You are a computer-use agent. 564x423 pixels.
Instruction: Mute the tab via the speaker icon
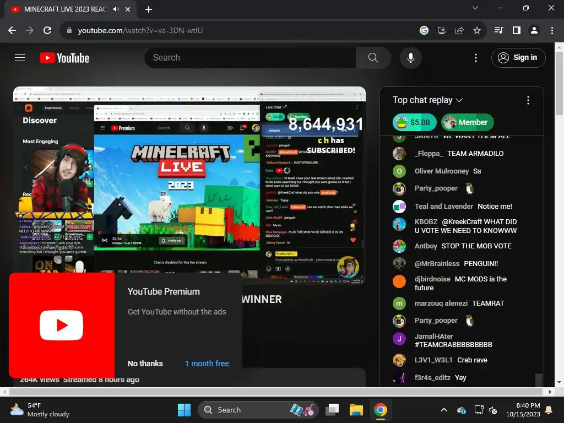click(x=116, y=9)
